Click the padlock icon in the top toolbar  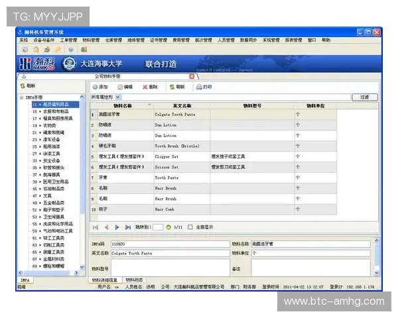(x=36, y=50)
